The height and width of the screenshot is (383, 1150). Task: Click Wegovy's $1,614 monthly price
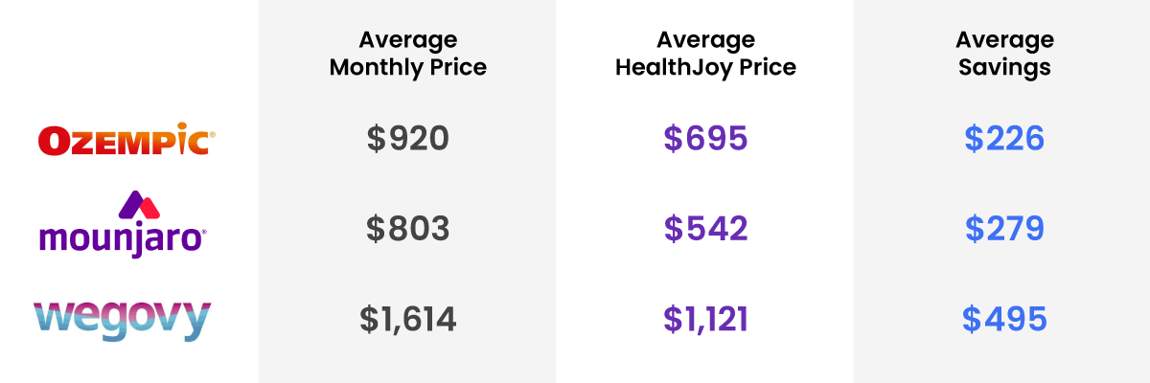[x=407, y=319]
